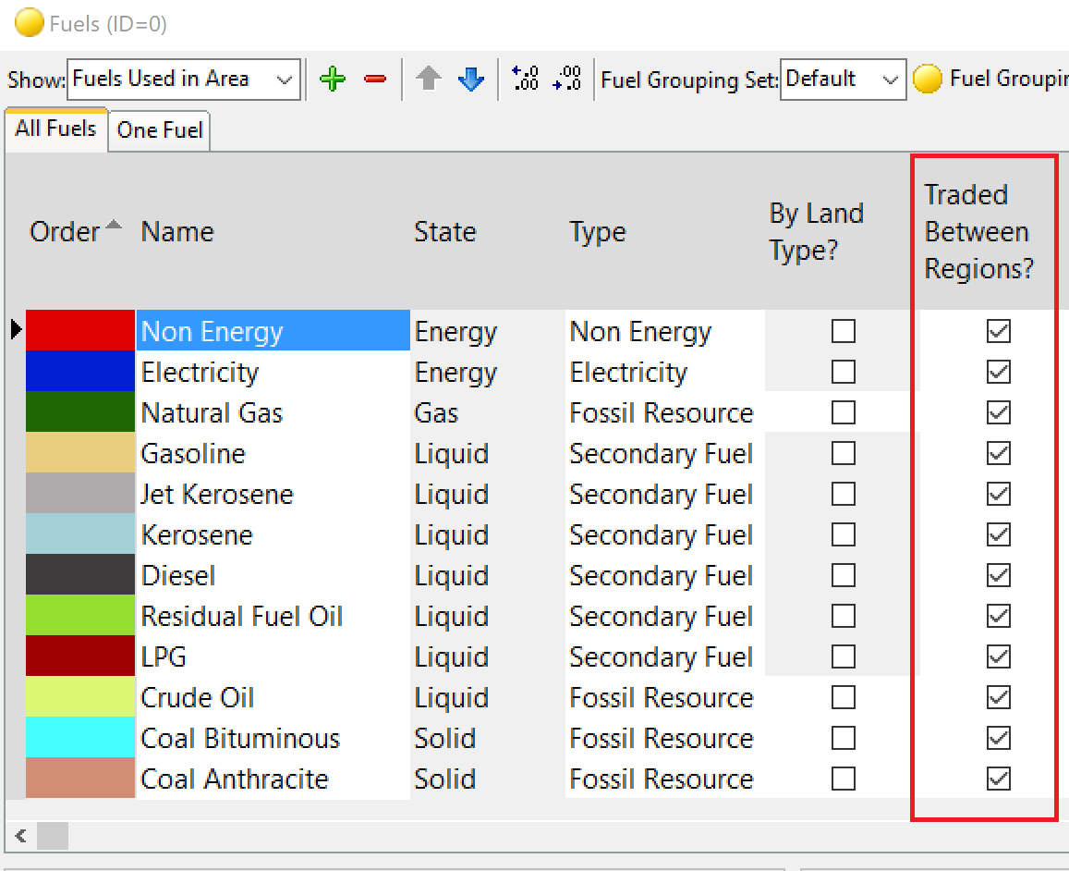Click the cyan Coal Bituminous color swatch

(x=80, y=737)
